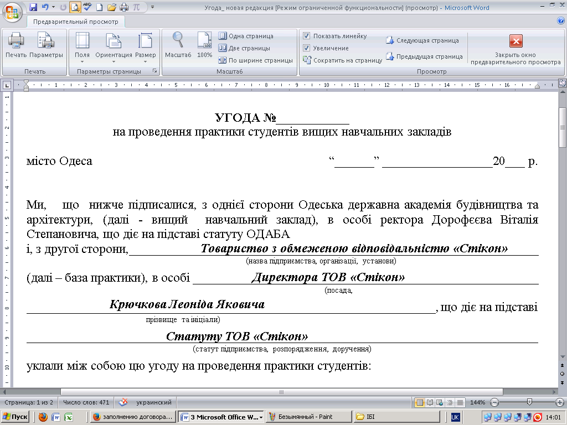Toggle the print preview quick-access icon
567x425 pixels.
tap(75, 7)
